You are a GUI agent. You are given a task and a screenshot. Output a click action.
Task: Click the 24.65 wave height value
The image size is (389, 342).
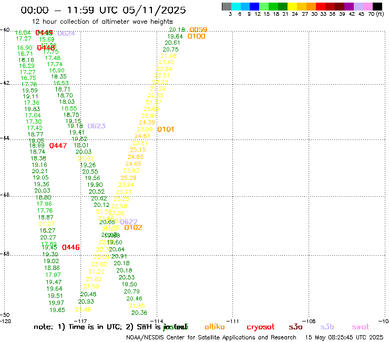[x=133, y=164]
